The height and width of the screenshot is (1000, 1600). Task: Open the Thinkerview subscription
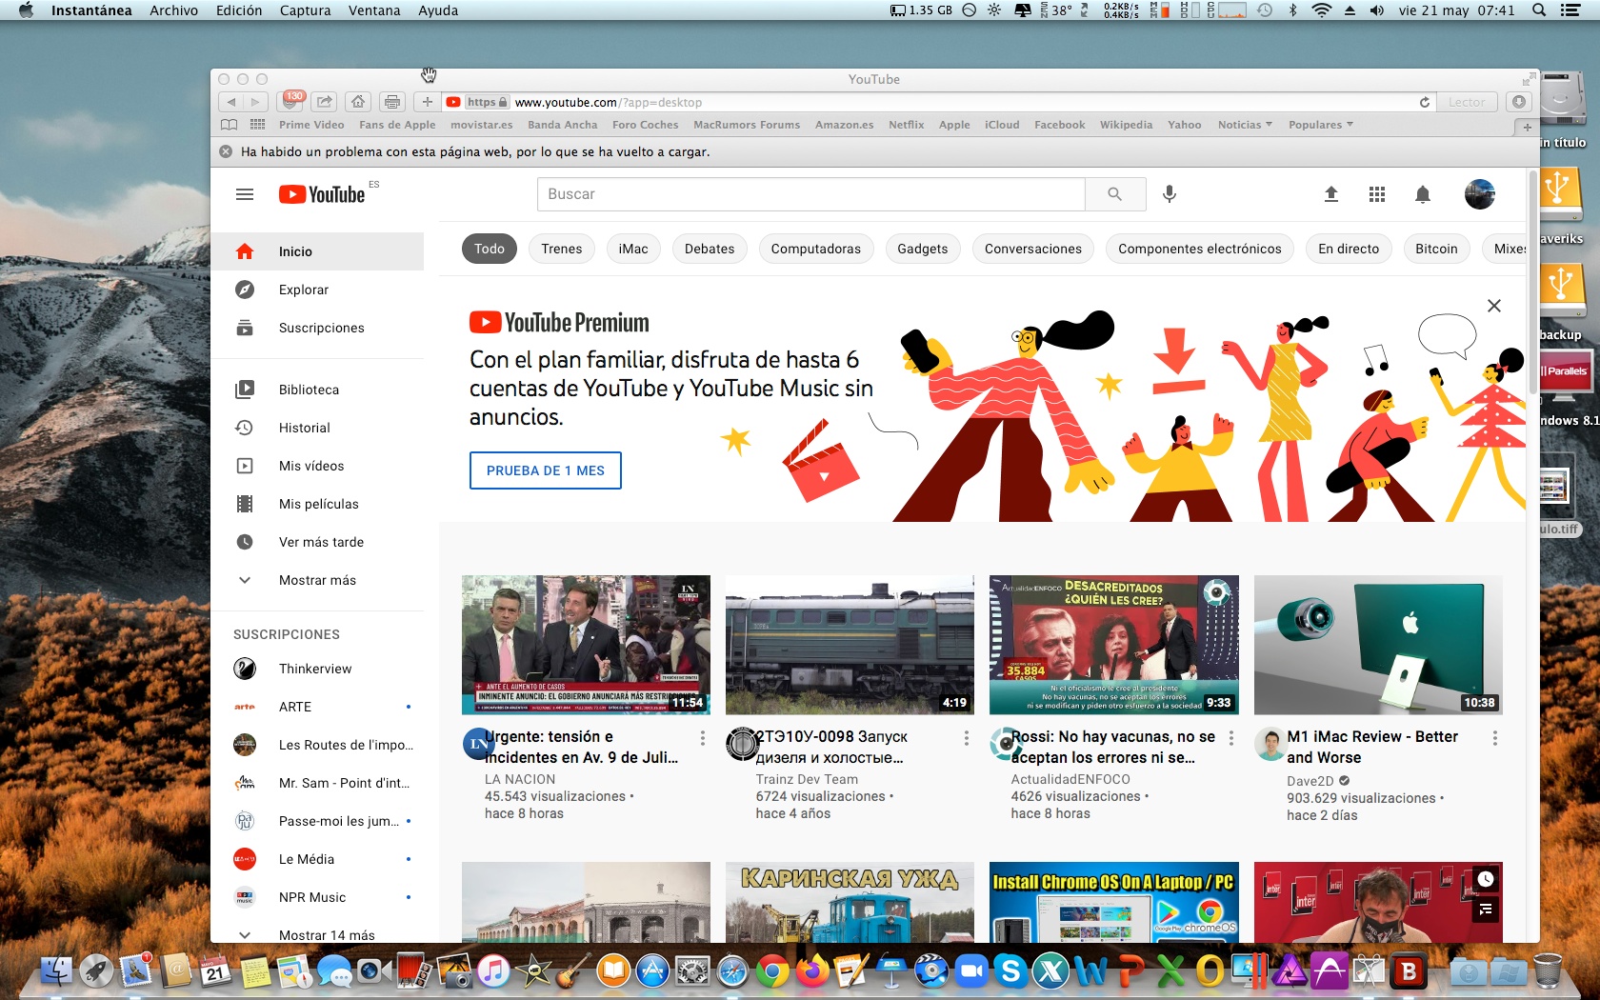pos(317,669)
